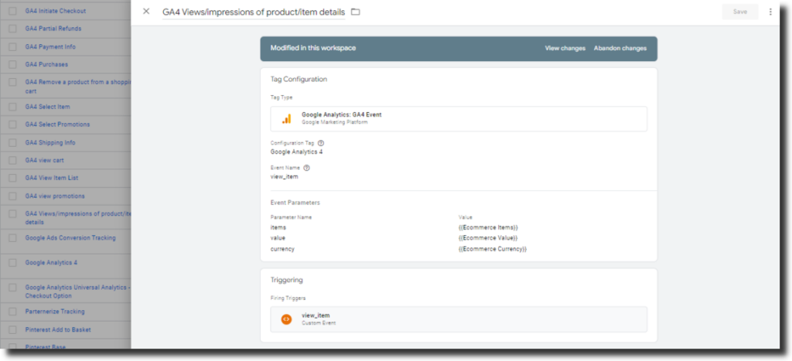Click the view_item custom event trigger icon

point(286,319)
